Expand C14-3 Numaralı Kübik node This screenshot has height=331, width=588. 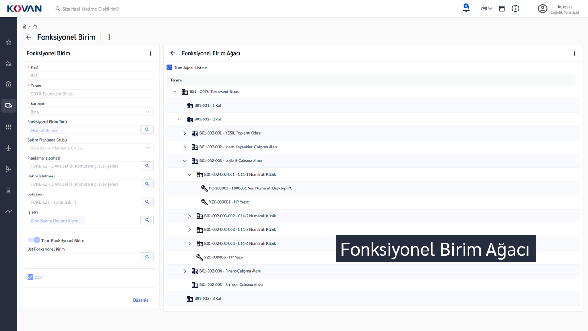[x=190, y=230]
